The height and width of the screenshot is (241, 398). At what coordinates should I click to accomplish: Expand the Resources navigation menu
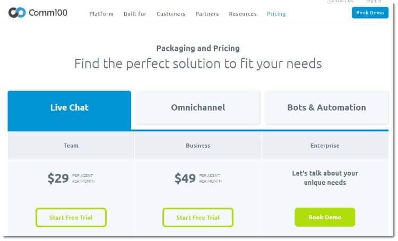243,14
